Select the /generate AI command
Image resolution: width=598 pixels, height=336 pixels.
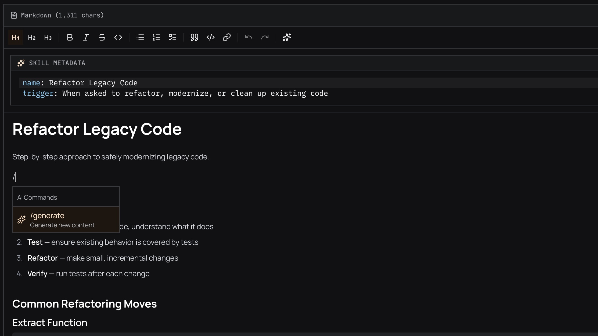[66, 220]
